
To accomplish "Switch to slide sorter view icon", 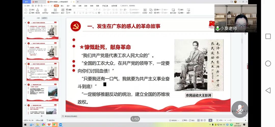I will click(201, 120).
